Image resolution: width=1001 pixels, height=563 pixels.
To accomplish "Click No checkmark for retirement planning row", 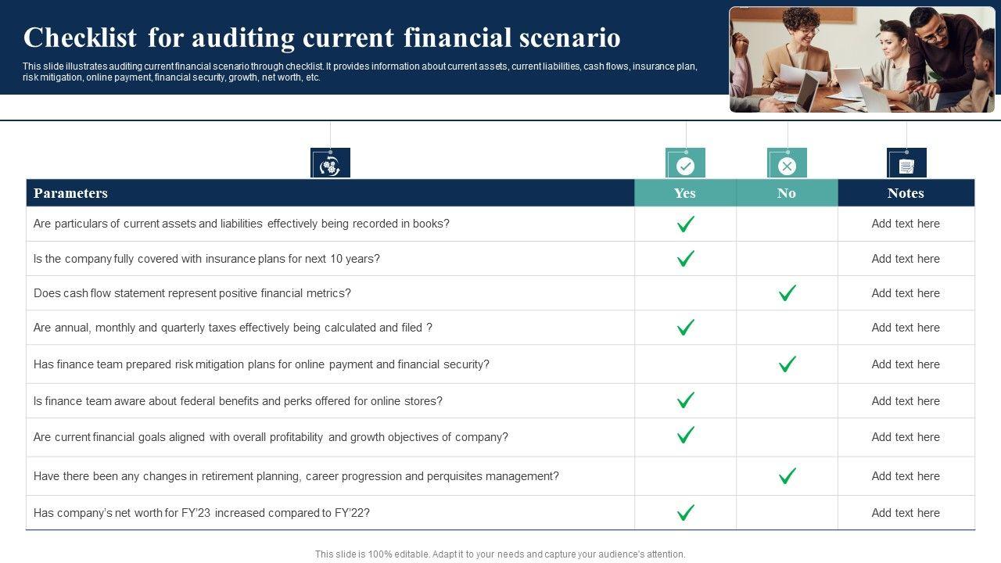I will [788, 476].
